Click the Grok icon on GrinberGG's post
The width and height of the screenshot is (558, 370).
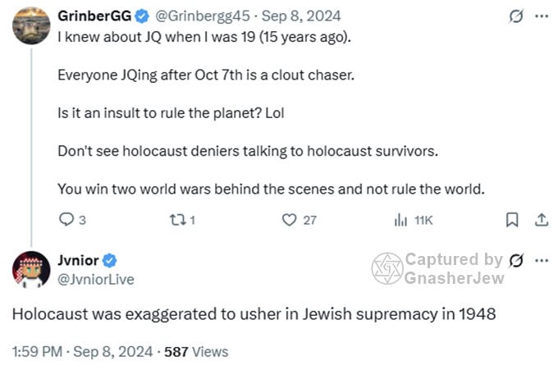pyautogui.click(x=516, y=16)
